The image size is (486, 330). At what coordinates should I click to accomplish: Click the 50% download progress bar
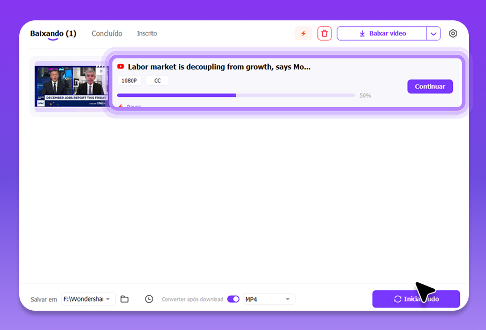pyautogui.click(x=236, y=95)
